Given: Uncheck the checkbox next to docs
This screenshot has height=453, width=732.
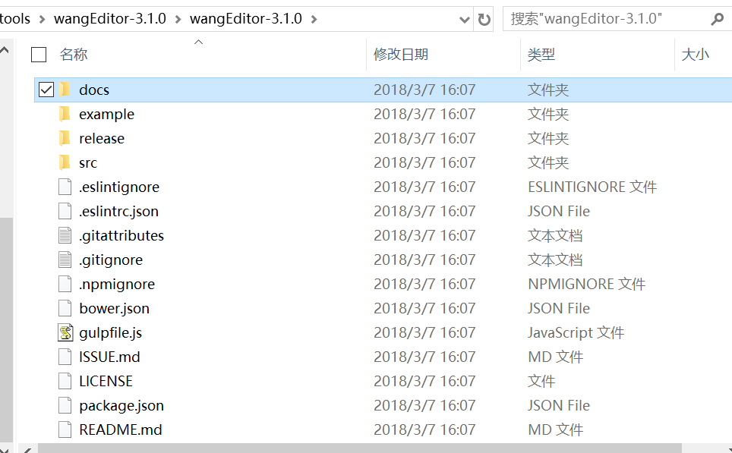Looking at the screenshot, I should [x=47, y=89].
